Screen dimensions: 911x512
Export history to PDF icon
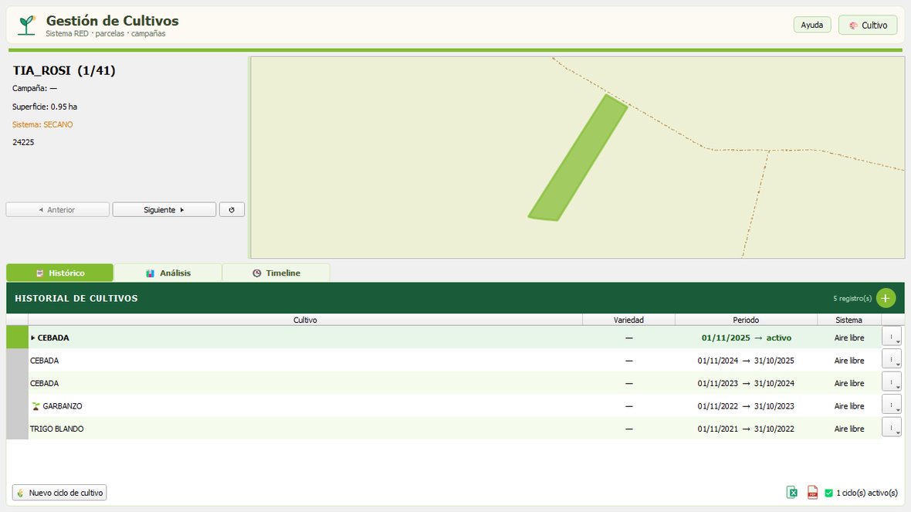click(x=812, y=492)
